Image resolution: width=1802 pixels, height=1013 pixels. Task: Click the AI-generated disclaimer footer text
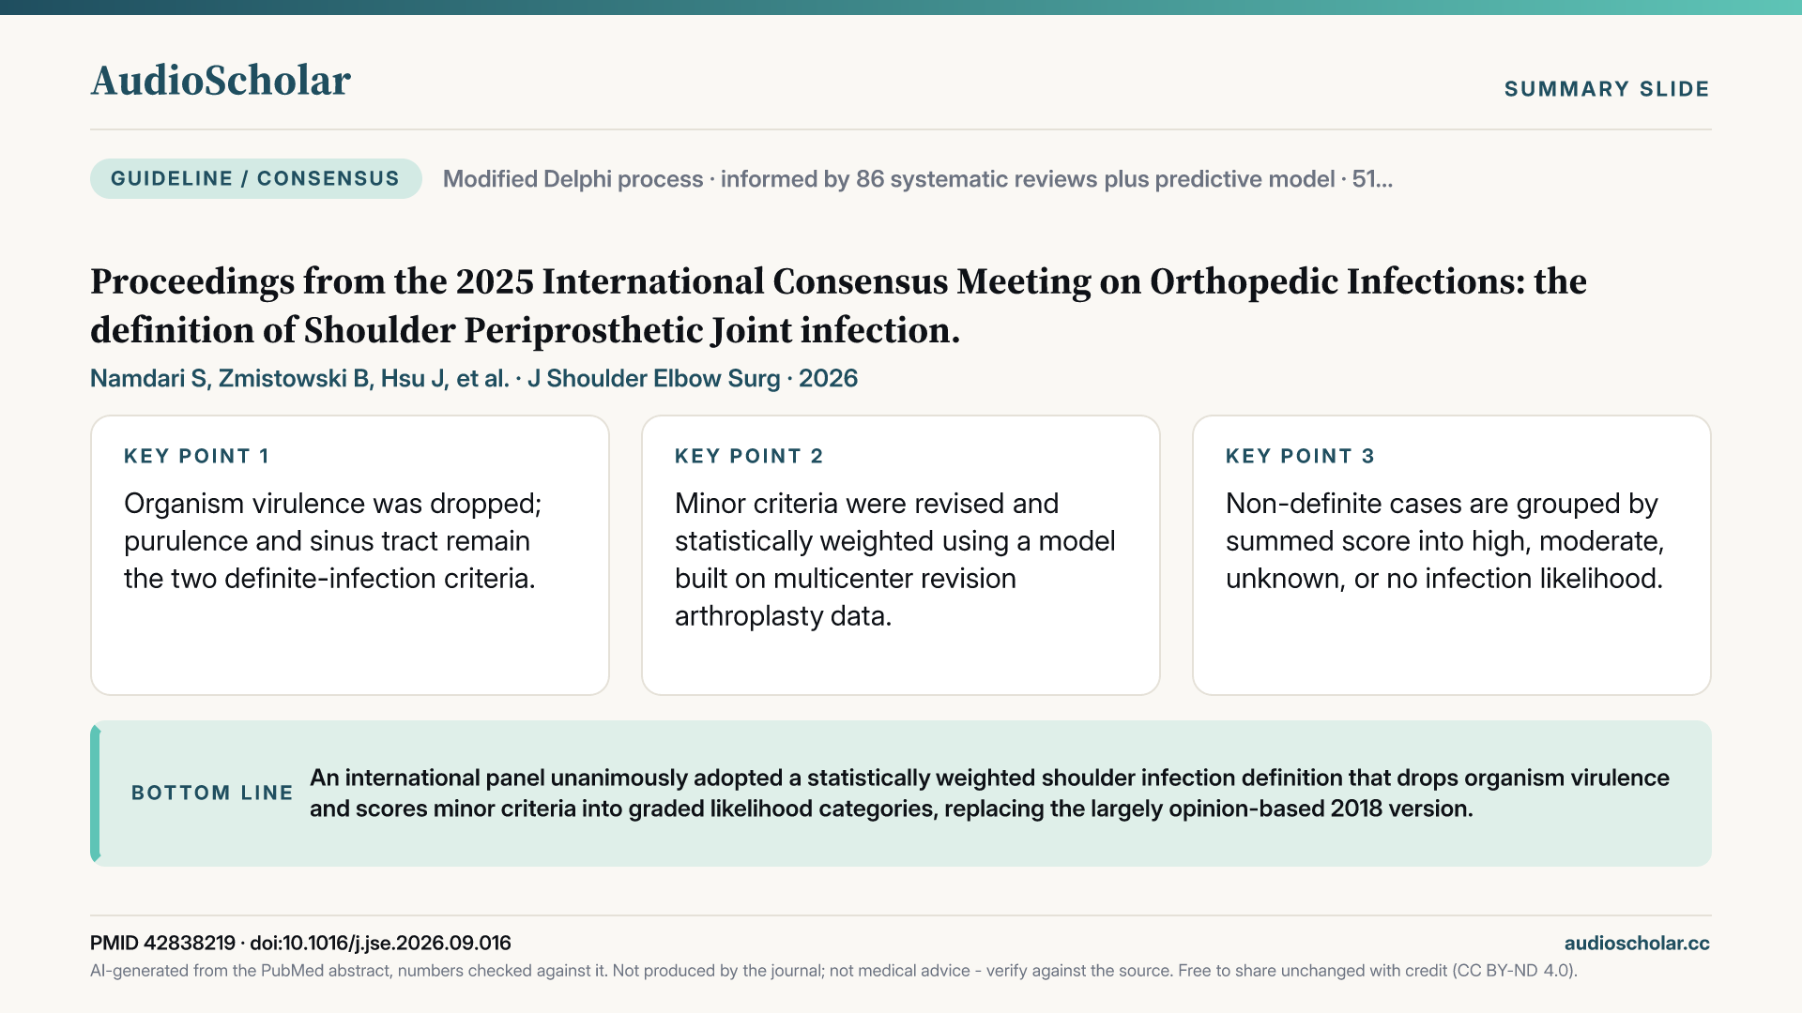[x=833, y=971]
